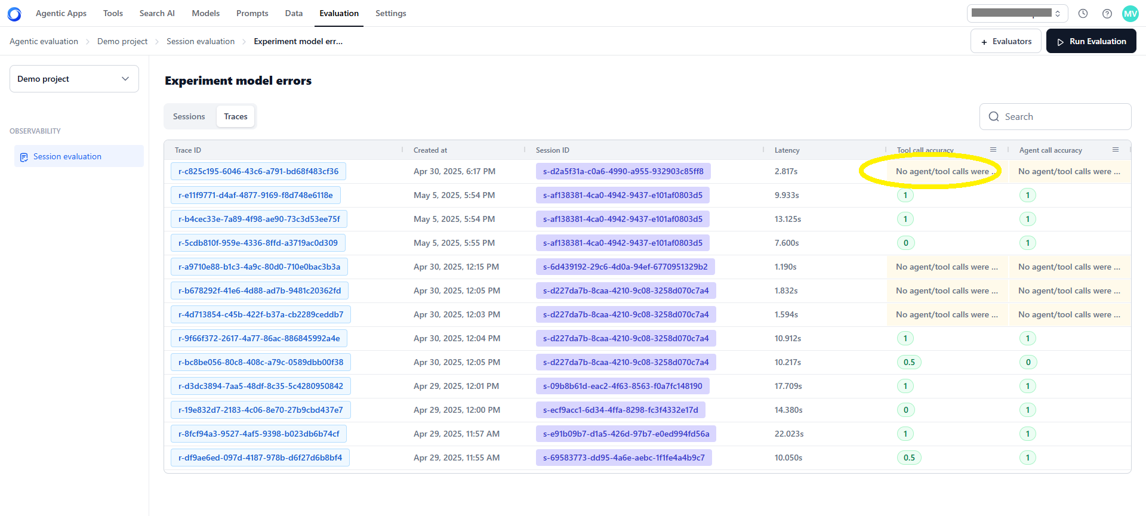Open Agent call accuracy column menu icon
The height and width of the screenshot is (516, 1146).
(1116, 150)
